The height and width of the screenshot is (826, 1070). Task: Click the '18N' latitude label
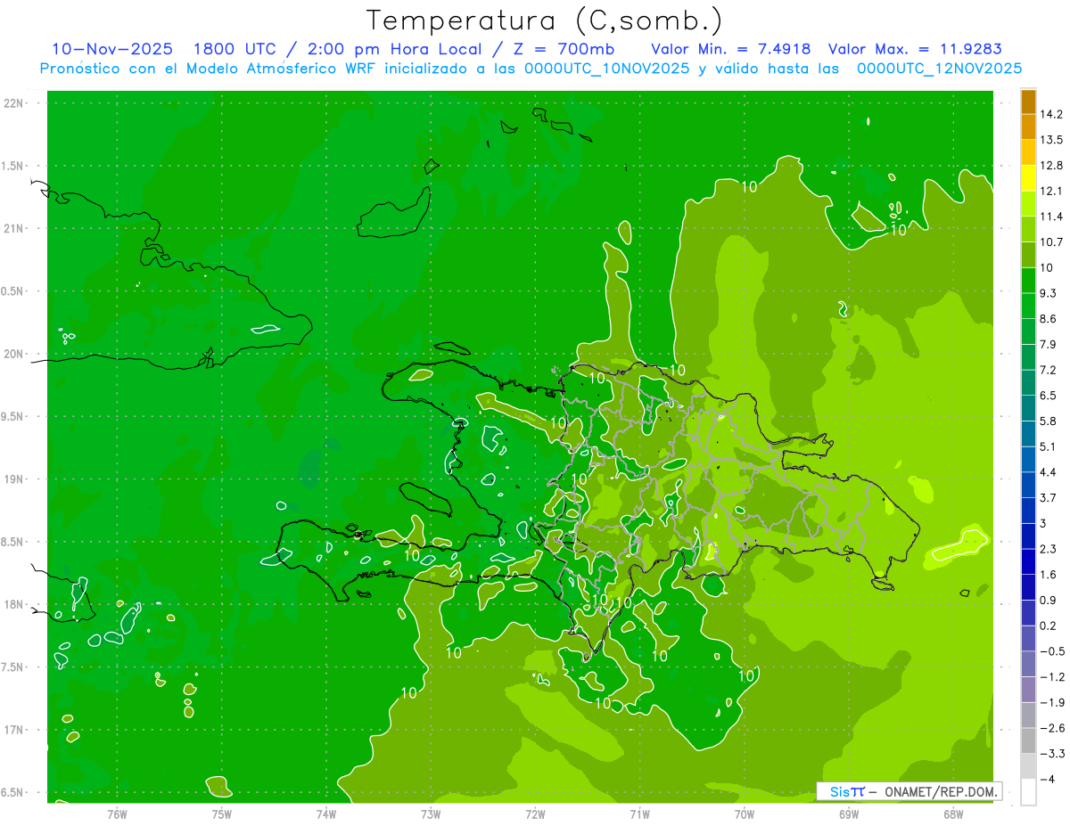click(x=14, y=605)
